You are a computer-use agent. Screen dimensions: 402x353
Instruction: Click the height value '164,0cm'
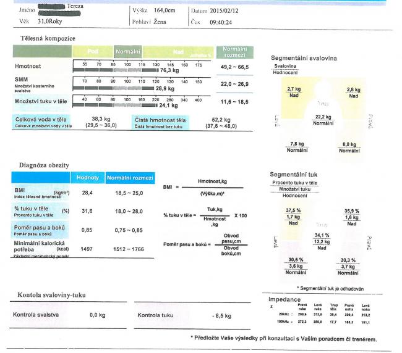click(x=165, y=10)
